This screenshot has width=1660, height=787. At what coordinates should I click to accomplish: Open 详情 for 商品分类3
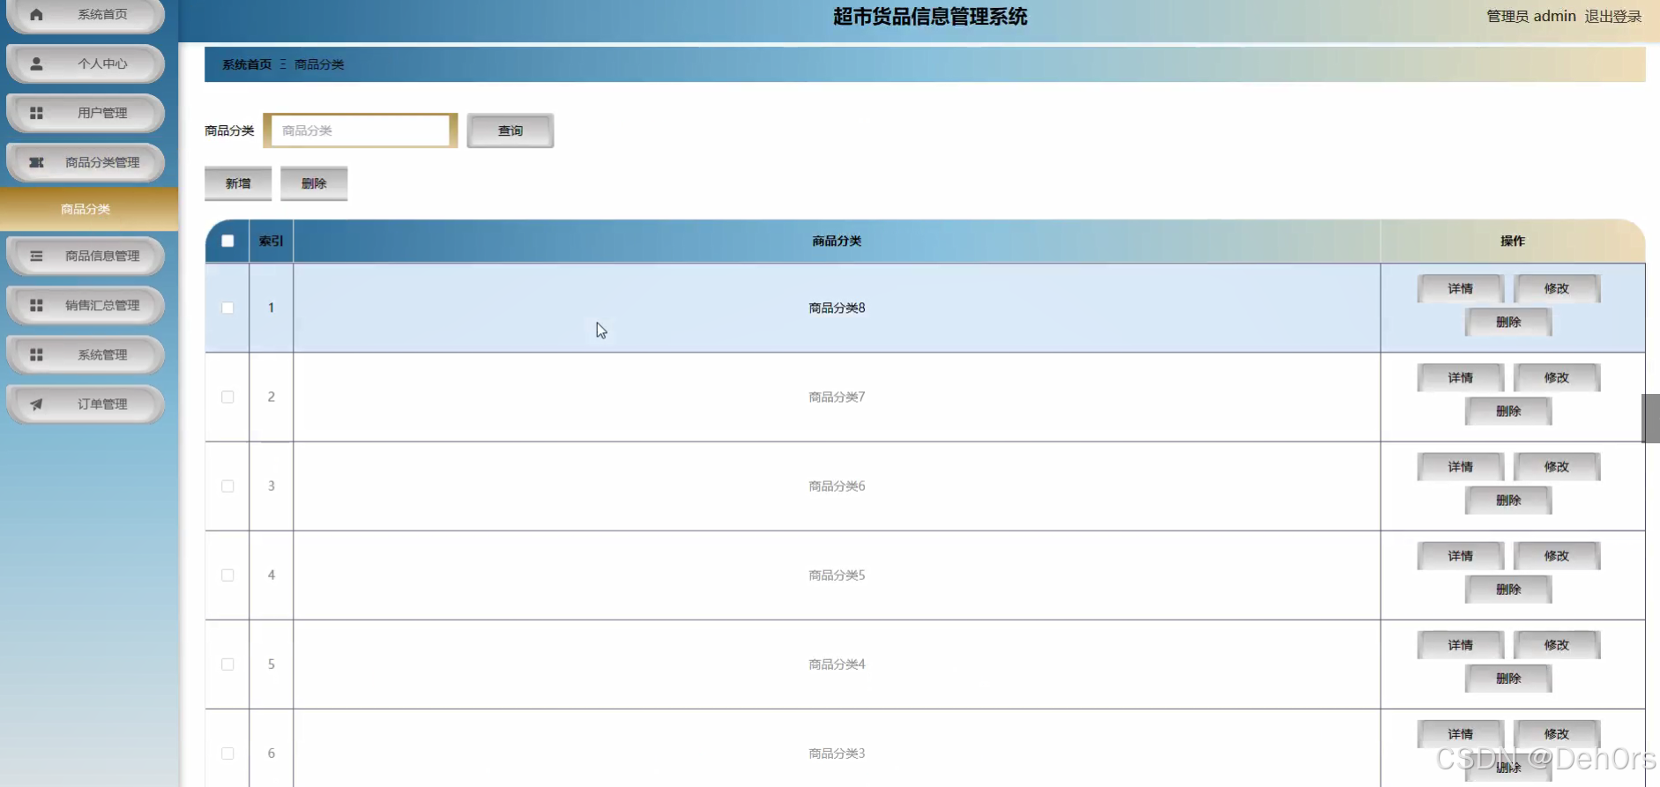coord(1460,733)
